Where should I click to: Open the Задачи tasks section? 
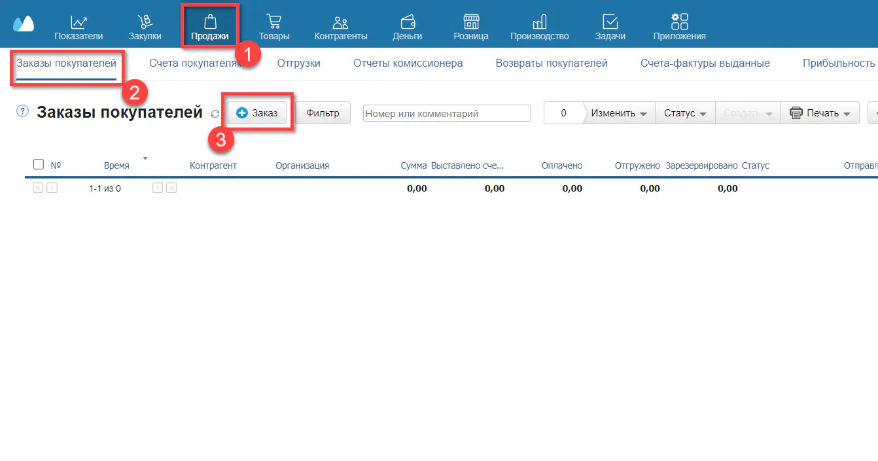610,28
